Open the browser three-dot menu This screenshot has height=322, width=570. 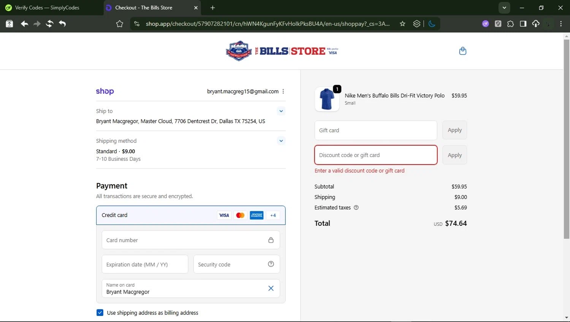[561, 24]
